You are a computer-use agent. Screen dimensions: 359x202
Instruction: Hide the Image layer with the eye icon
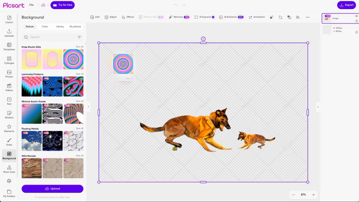click(356, 16)
